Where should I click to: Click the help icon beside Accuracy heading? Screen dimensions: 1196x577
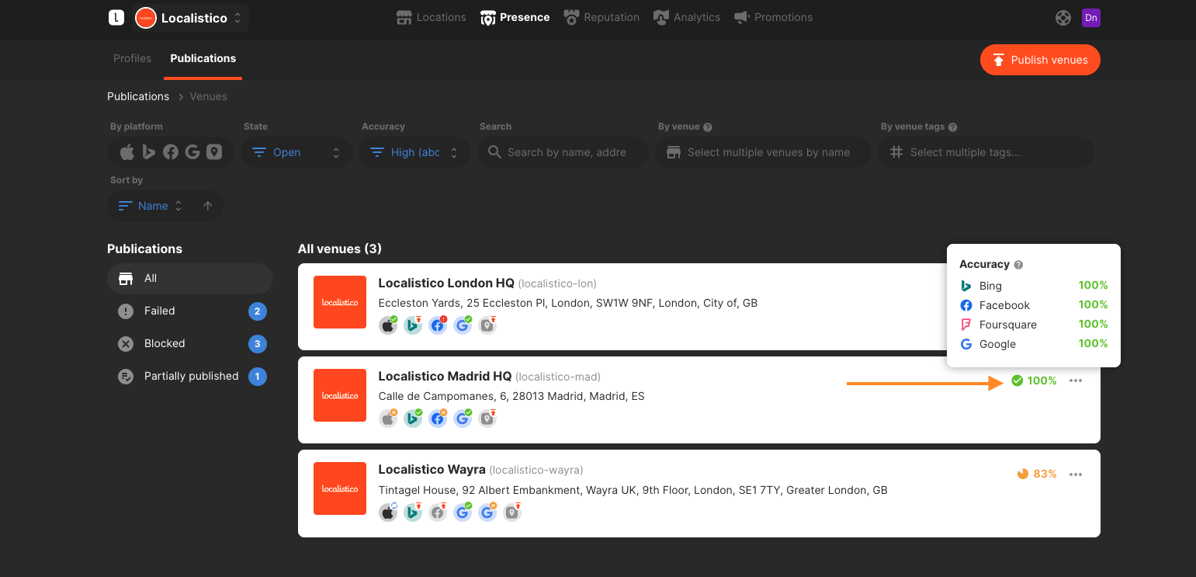click(x=1018, y=265)
